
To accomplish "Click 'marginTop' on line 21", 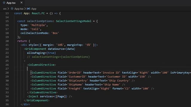I will (74, 45).
